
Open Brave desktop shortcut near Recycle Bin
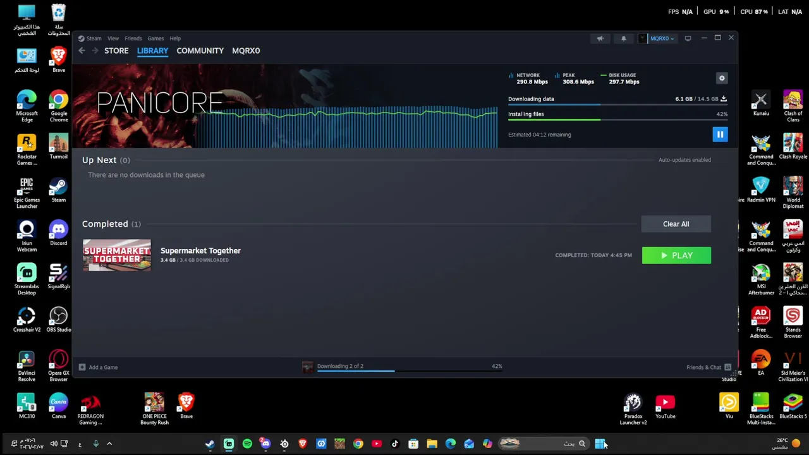[58, 59]
